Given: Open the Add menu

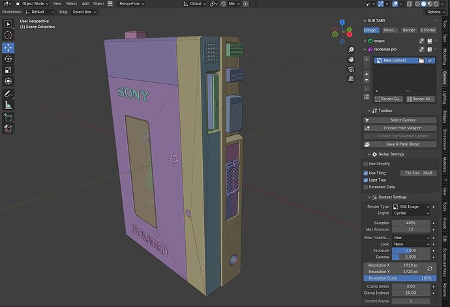Looking at the screenshot, I should point(85,4).
